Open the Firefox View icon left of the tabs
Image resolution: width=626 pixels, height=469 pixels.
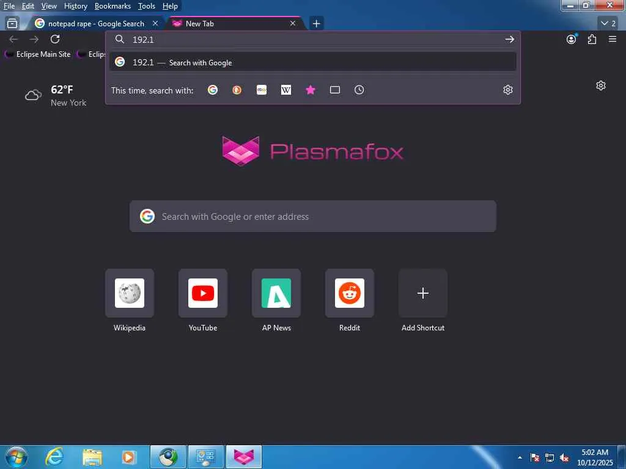click(x=12, y=24)
